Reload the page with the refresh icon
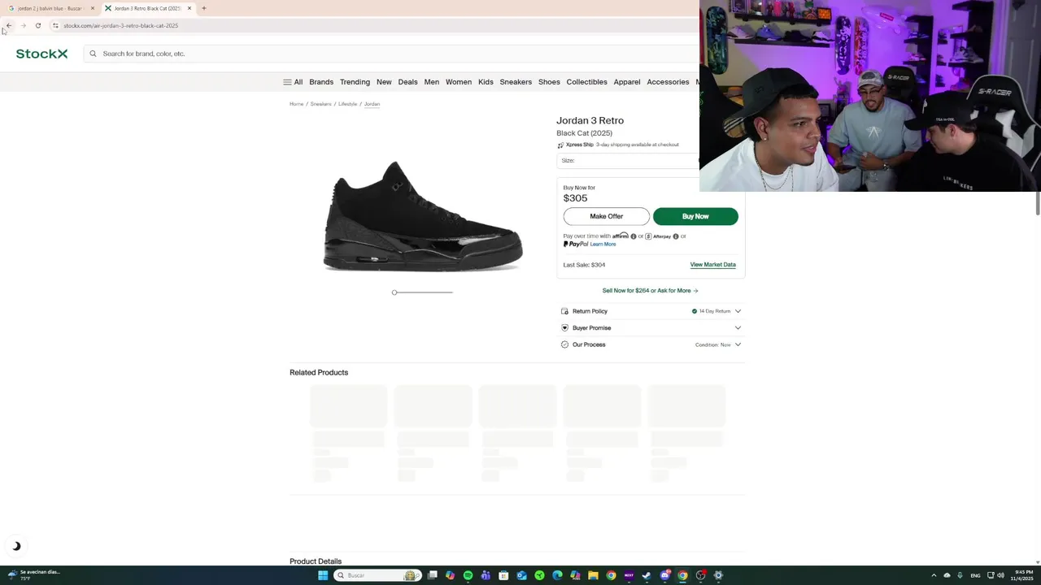This screenshot has height=585, width=1041. 38,25
